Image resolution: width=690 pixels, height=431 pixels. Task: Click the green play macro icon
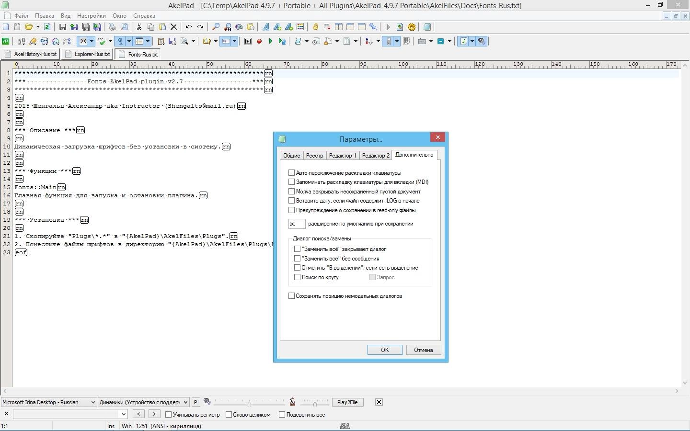[x=271, y=41]
